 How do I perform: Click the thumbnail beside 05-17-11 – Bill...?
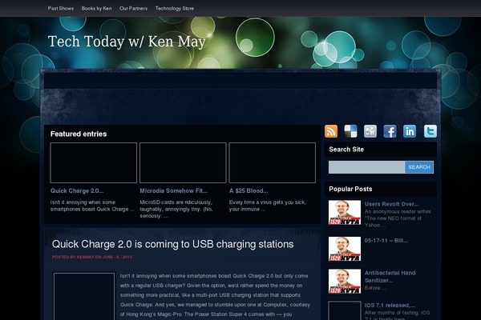pyautogui.click(x=345, y=249)
